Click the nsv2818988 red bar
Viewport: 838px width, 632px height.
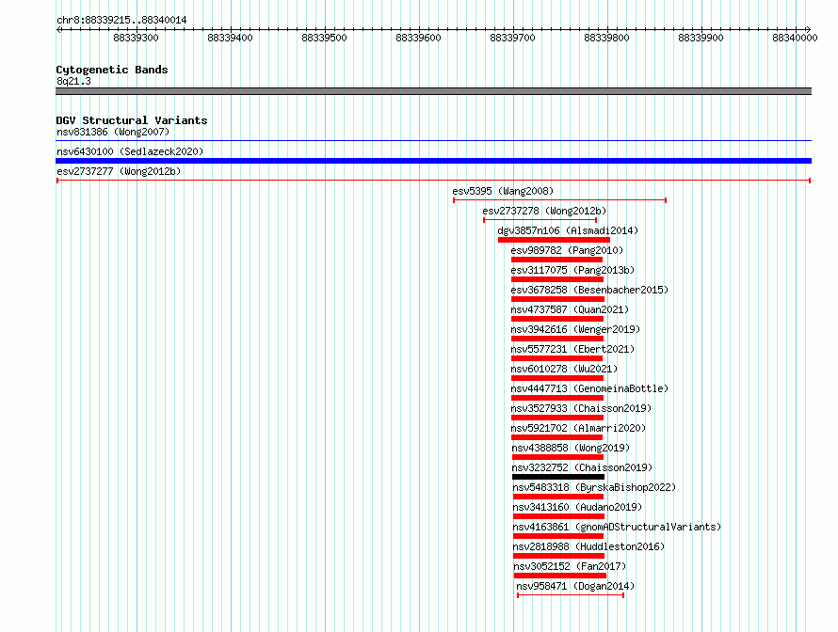[x=559, y=556]
